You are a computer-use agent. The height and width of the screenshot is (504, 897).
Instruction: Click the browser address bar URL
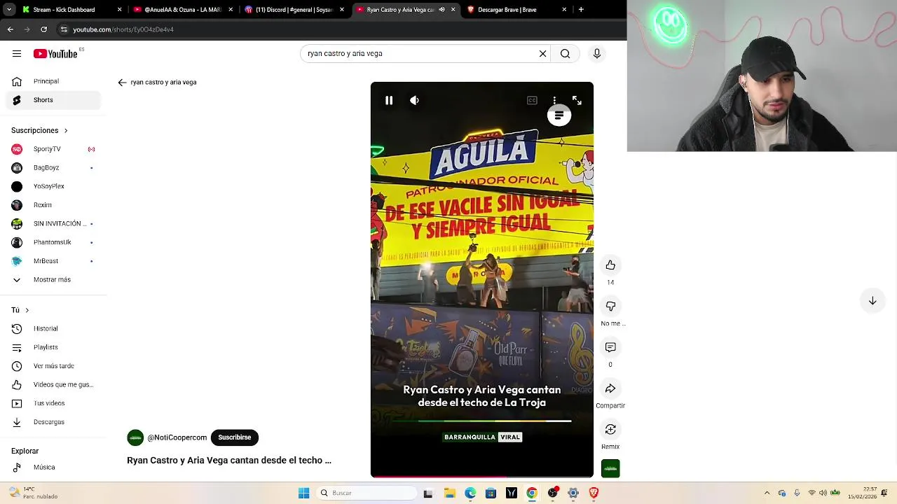point(123,29)
